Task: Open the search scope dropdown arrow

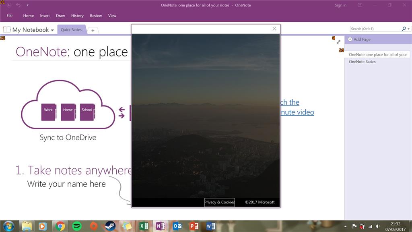Action: coord(409,29)
